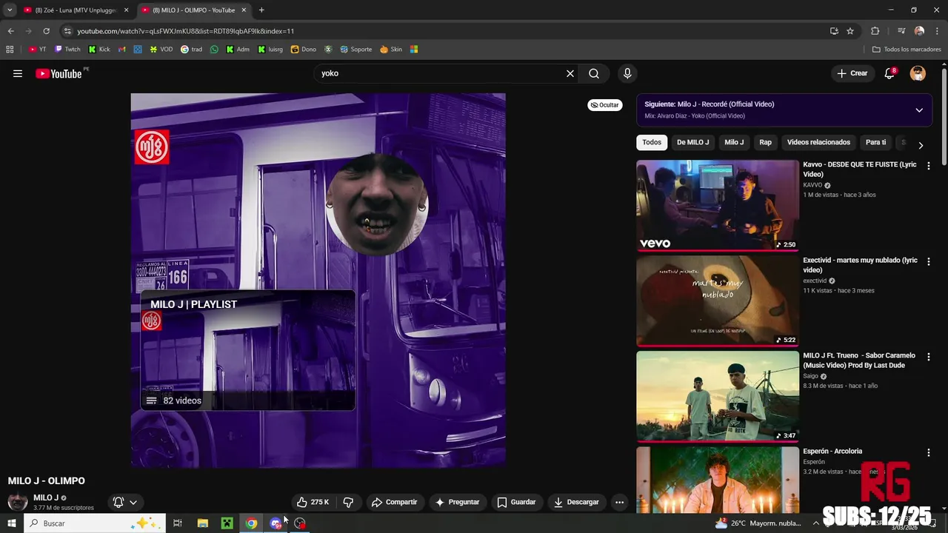The width and height of the screenshot is (948, 533).
Task: Open Chrome profile avatar in toolbar
Action: pyautogui.click(x=919, y=31)
